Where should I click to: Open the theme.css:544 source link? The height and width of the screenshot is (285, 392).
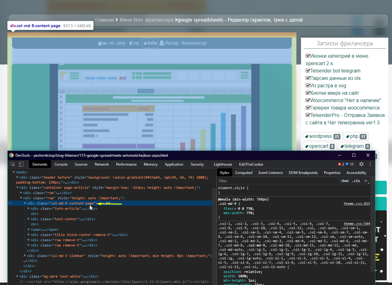pyautogui.click(x=357, y=224)
